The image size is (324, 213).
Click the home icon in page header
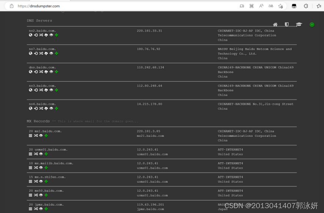pos(275,25)
